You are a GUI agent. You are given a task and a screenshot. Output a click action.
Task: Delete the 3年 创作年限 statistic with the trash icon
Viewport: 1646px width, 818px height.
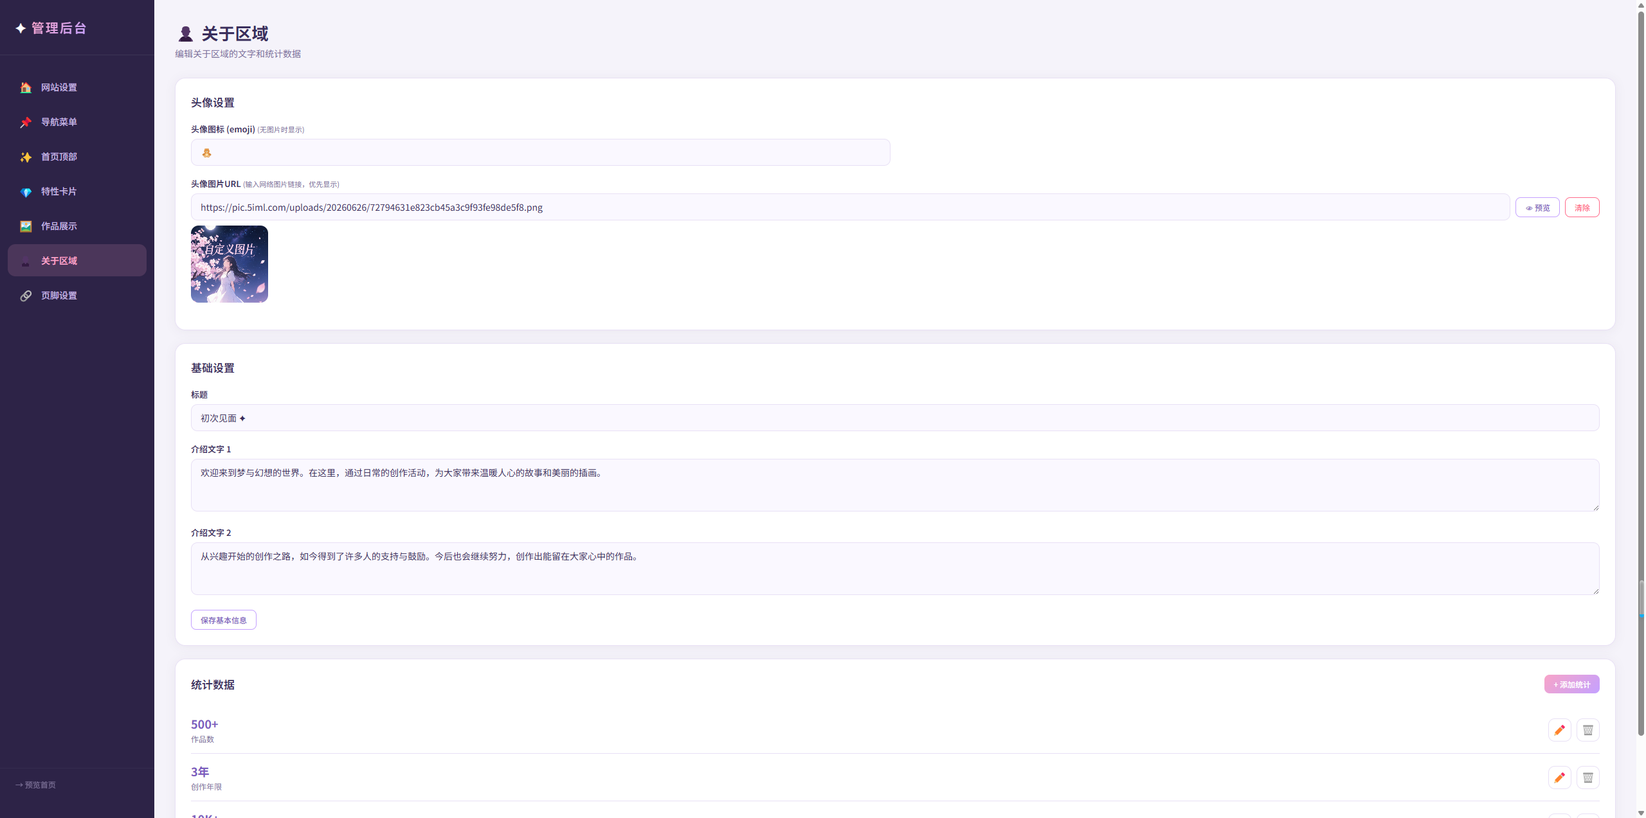(1587, 778)
